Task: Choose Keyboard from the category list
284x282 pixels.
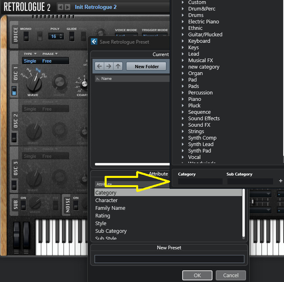Action: (199, 41)
